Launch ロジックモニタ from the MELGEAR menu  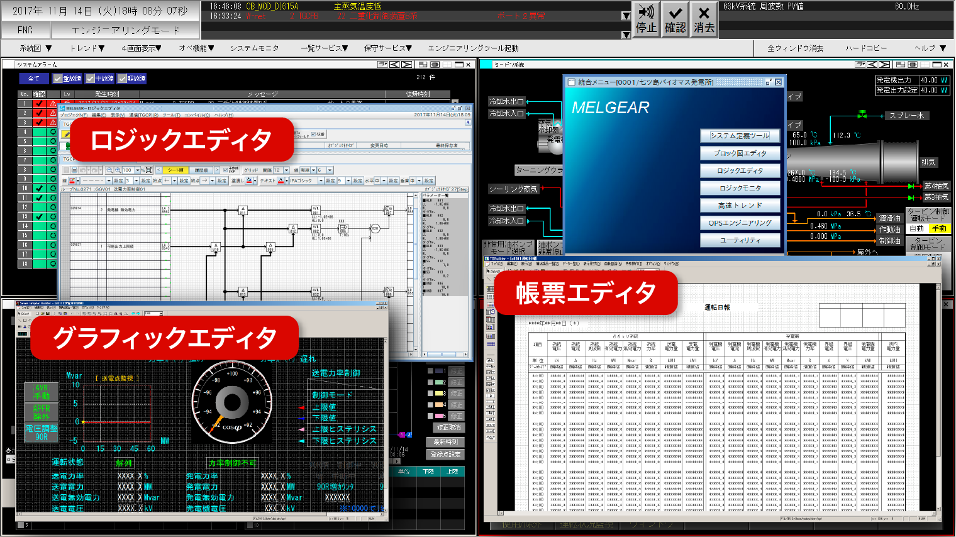click(x=740, y=188)
